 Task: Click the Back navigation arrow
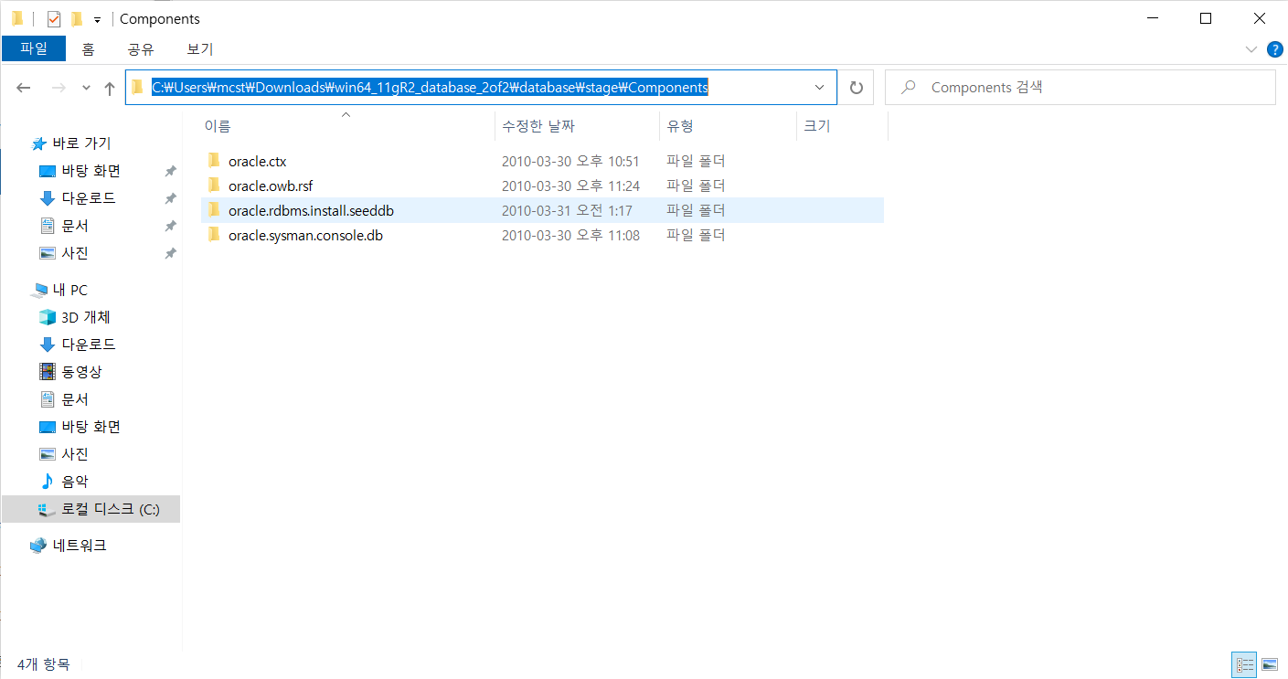24,88
